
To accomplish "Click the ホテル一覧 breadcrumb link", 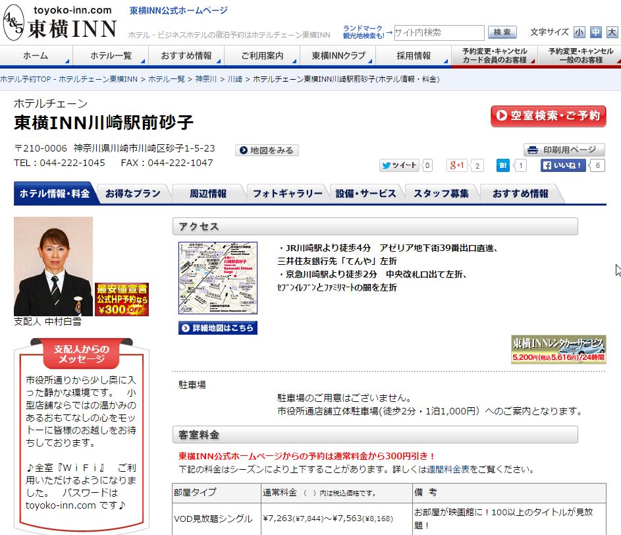I will 167,79.
